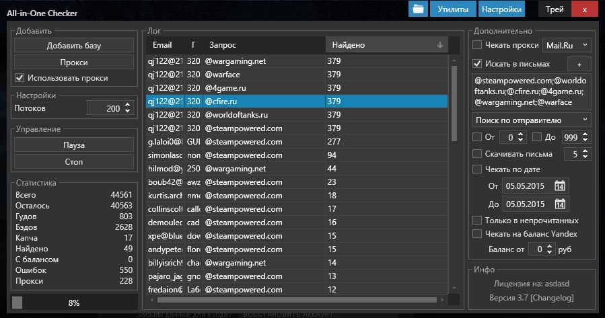Select demoulec row with 16 found

pyautogui.click(x=297, y=223)
